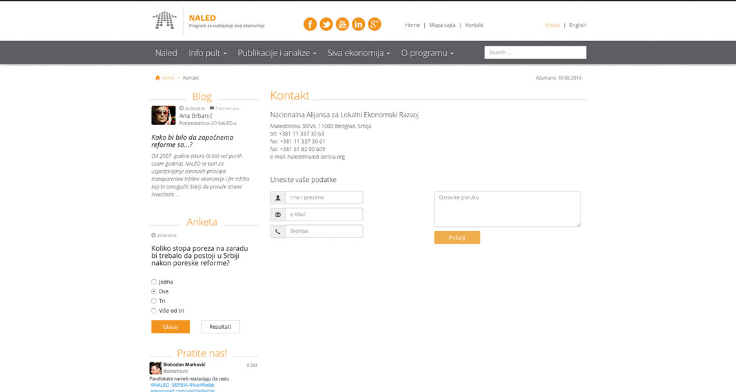Go to Home in top links

(x=412, y=25)
